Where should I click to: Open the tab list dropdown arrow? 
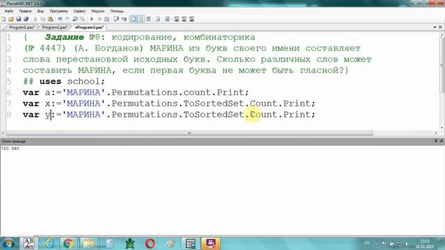point(435,27)
